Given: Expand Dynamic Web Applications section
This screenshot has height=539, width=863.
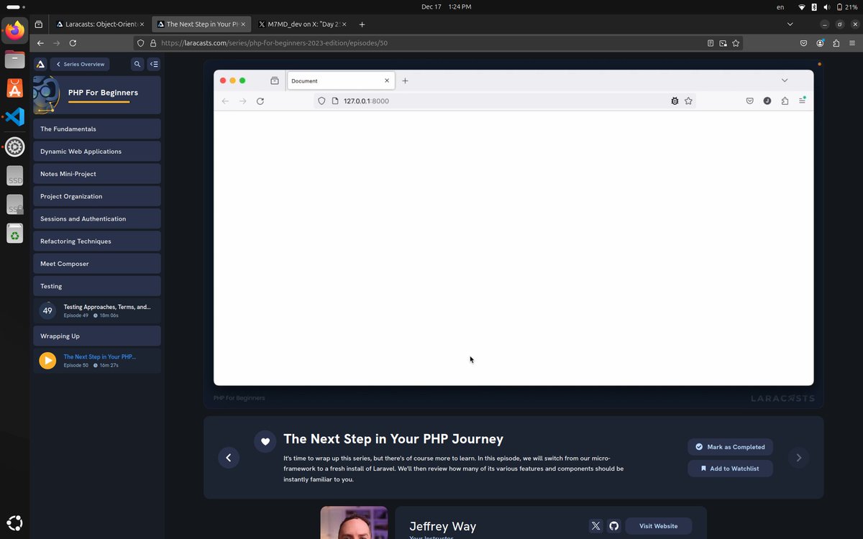Looking at the screenshot, I should point(97,152).
